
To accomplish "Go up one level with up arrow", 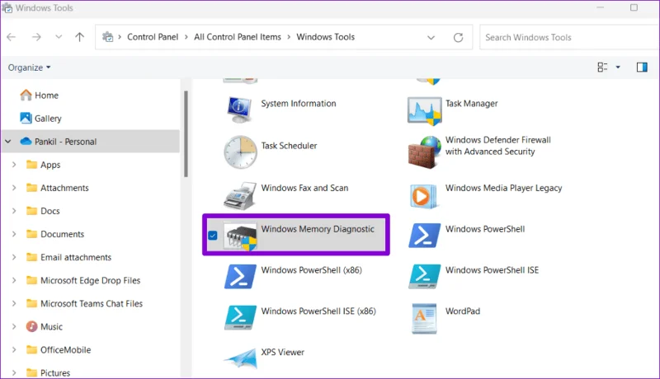I will click(79, 37).
